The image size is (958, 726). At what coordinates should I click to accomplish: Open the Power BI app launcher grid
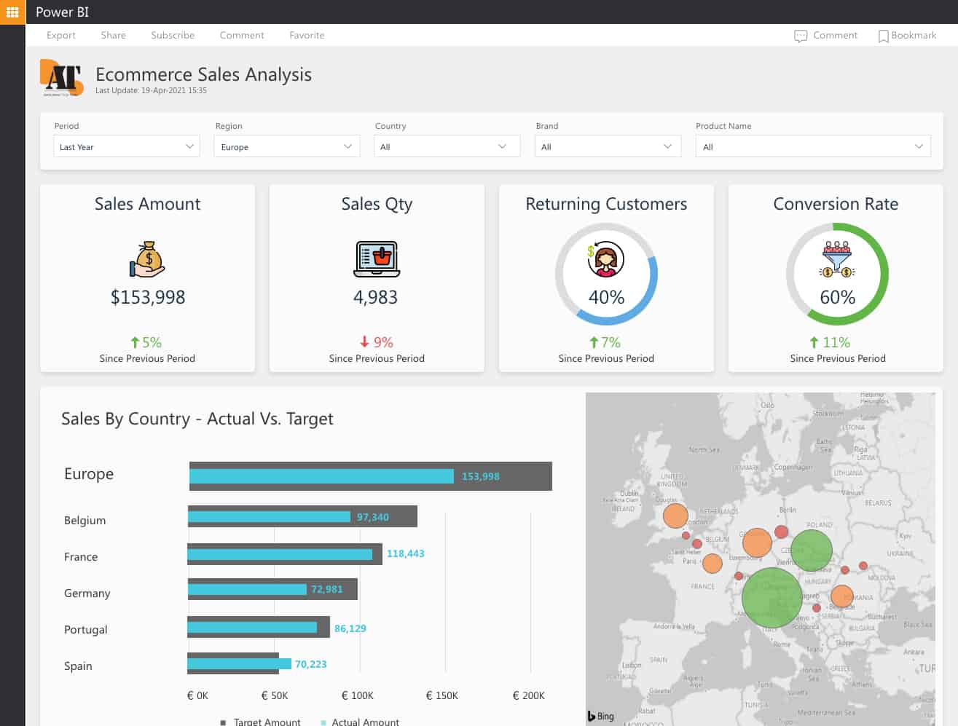[12, 12]
